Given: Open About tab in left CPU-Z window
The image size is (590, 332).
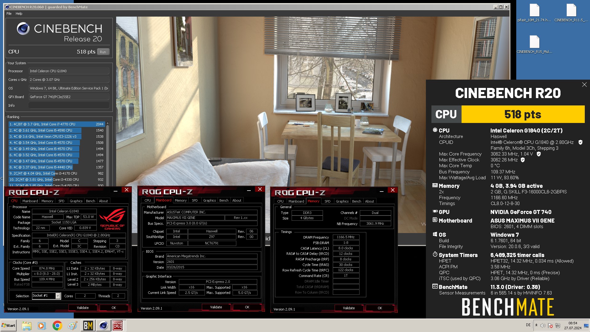Looking at the screenshot, I should point(103,201).
